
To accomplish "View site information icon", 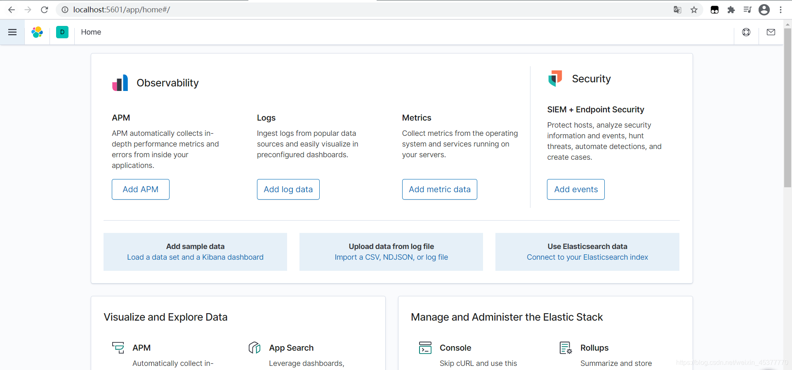I will click(65, 9).
